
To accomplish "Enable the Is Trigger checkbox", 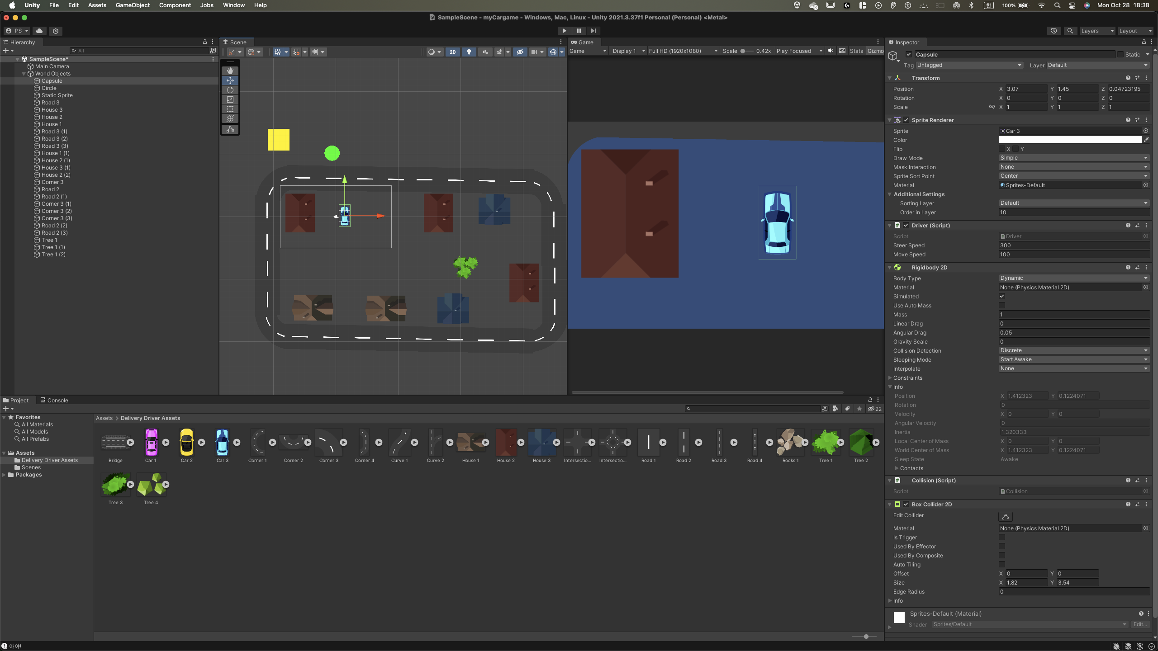I will 1002,538.
